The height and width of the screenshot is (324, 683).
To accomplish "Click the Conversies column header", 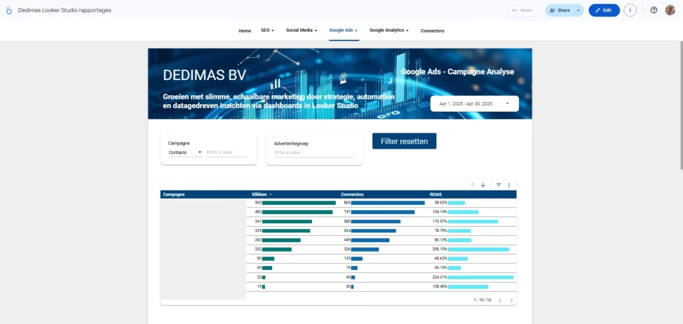I will click(x=352, y=195).
